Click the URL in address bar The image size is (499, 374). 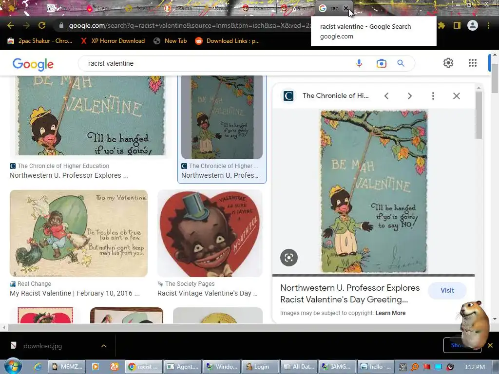pos(190,25)
